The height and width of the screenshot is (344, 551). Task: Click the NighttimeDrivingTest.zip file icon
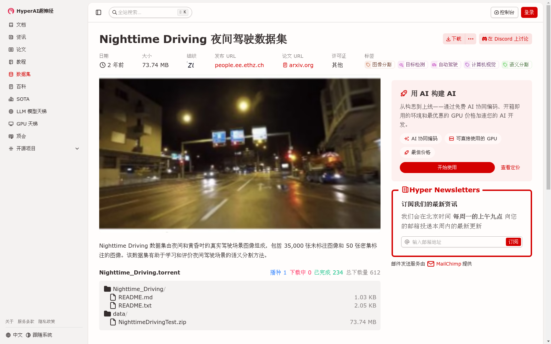click(113, 322)
